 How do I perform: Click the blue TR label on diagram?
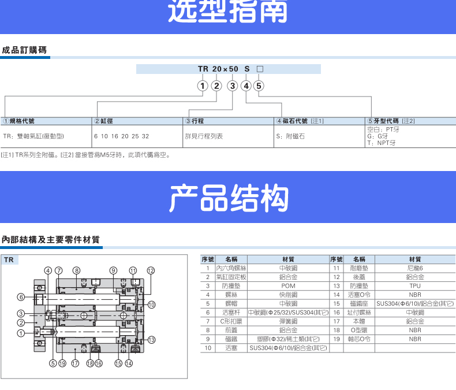(10, 260)
